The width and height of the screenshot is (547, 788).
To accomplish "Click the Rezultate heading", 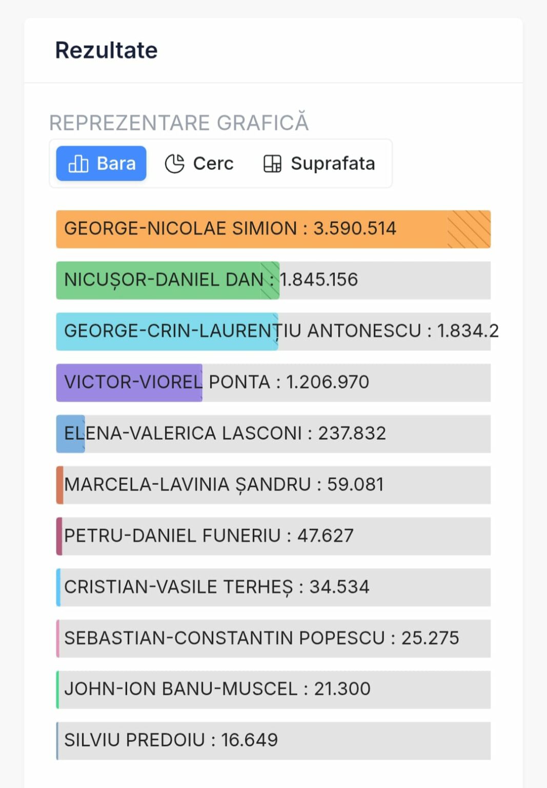I will coord(106,50).
